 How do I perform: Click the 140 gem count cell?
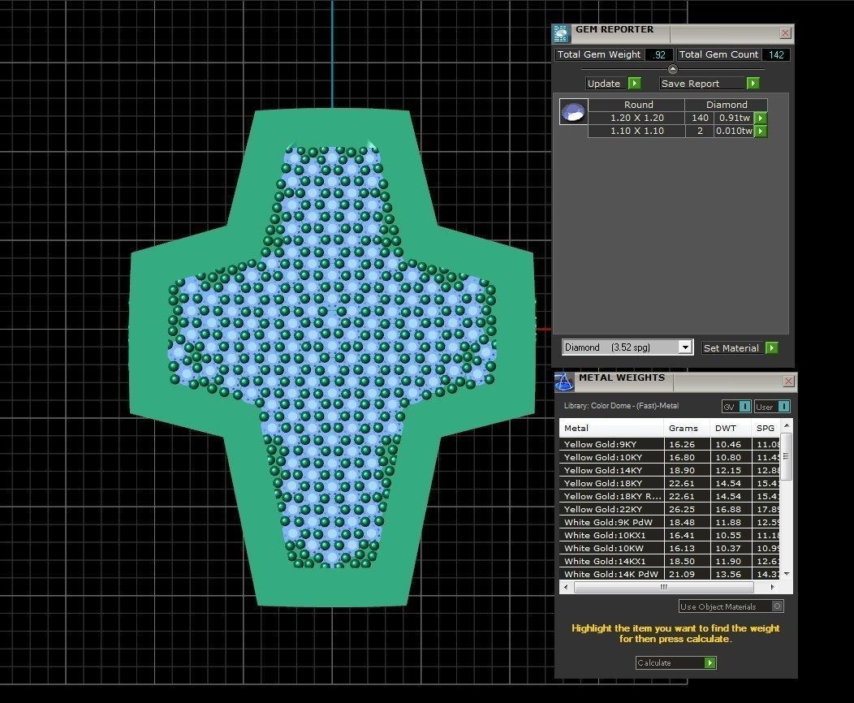(700, 118)
